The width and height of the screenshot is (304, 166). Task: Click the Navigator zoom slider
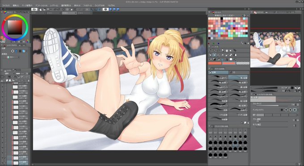pos(264,88)
